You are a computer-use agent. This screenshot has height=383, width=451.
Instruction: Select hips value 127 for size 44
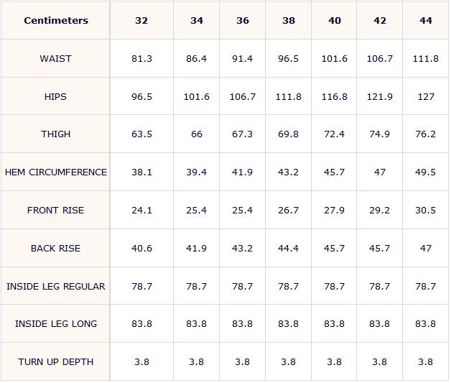point(426,97)
